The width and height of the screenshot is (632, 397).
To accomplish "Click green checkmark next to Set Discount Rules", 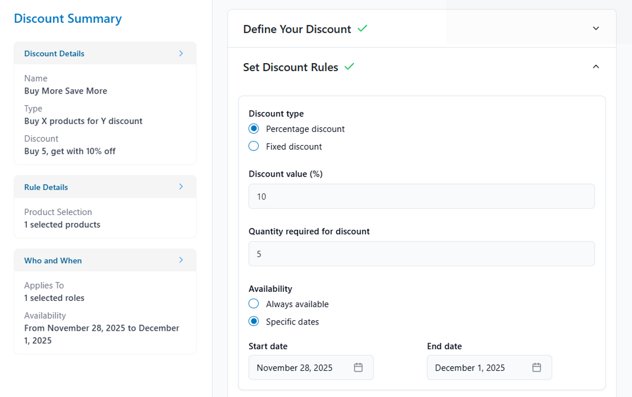I will pyautogui.click(x=349, y=67).
